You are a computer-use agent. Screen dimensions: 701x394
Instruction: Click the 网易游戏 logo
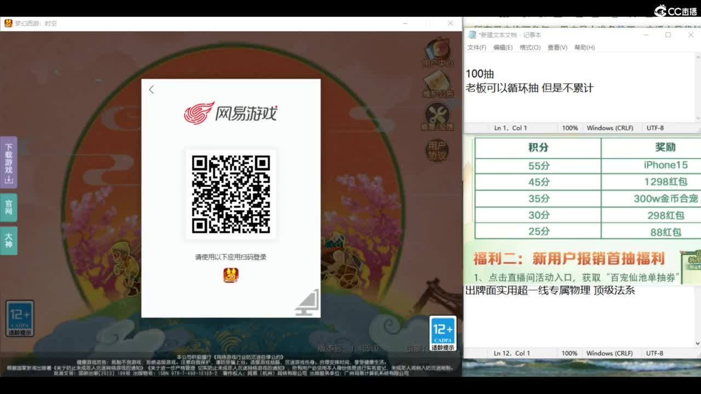(231, 113)
